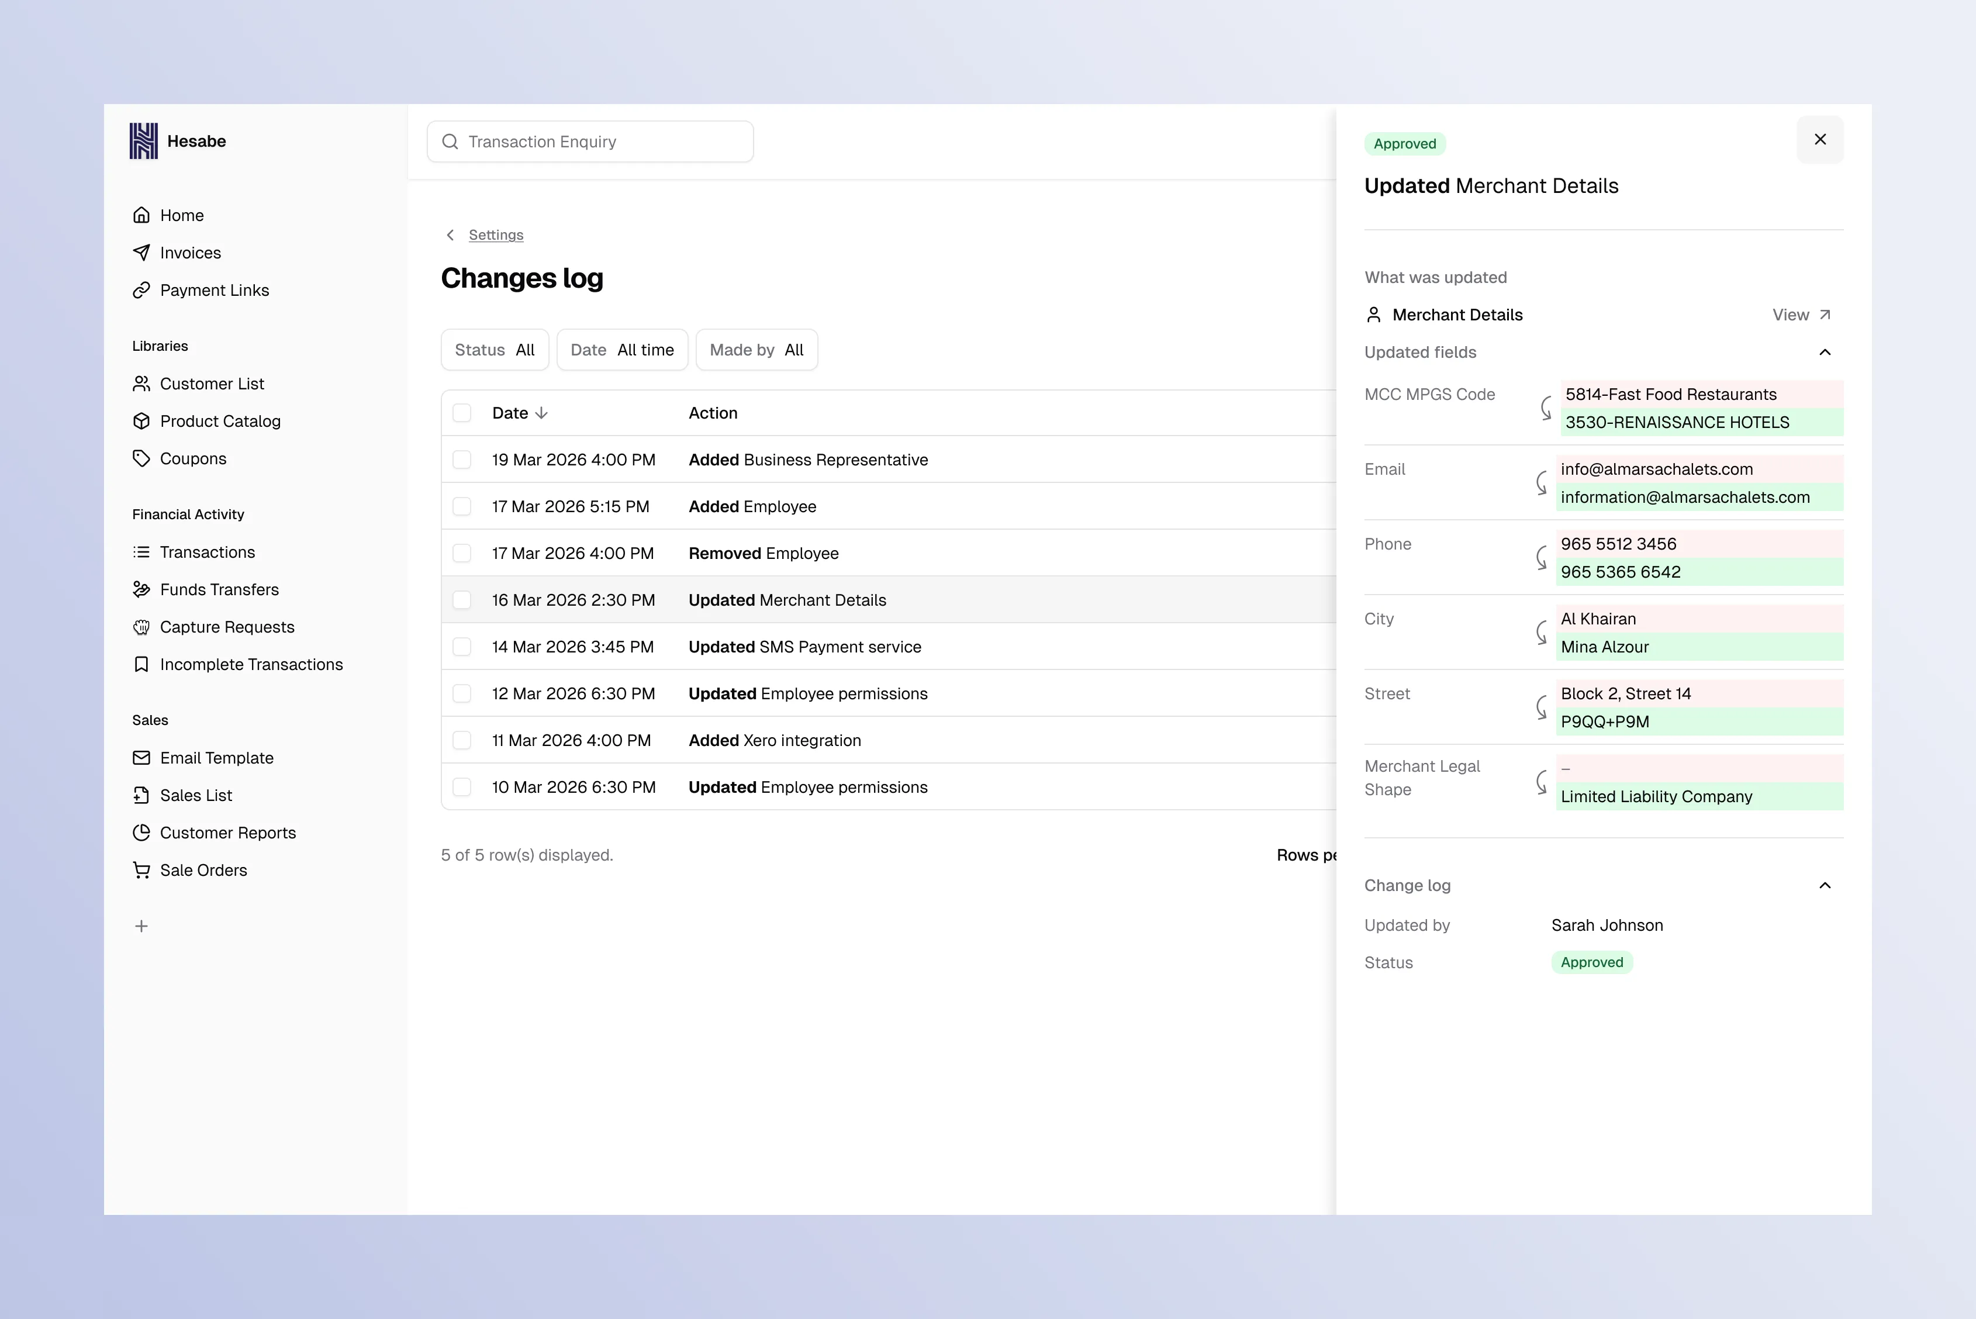This screenshot has width=1976, height=1319.
Task: Open the Status filter dropdown
Action: point(495,350)
